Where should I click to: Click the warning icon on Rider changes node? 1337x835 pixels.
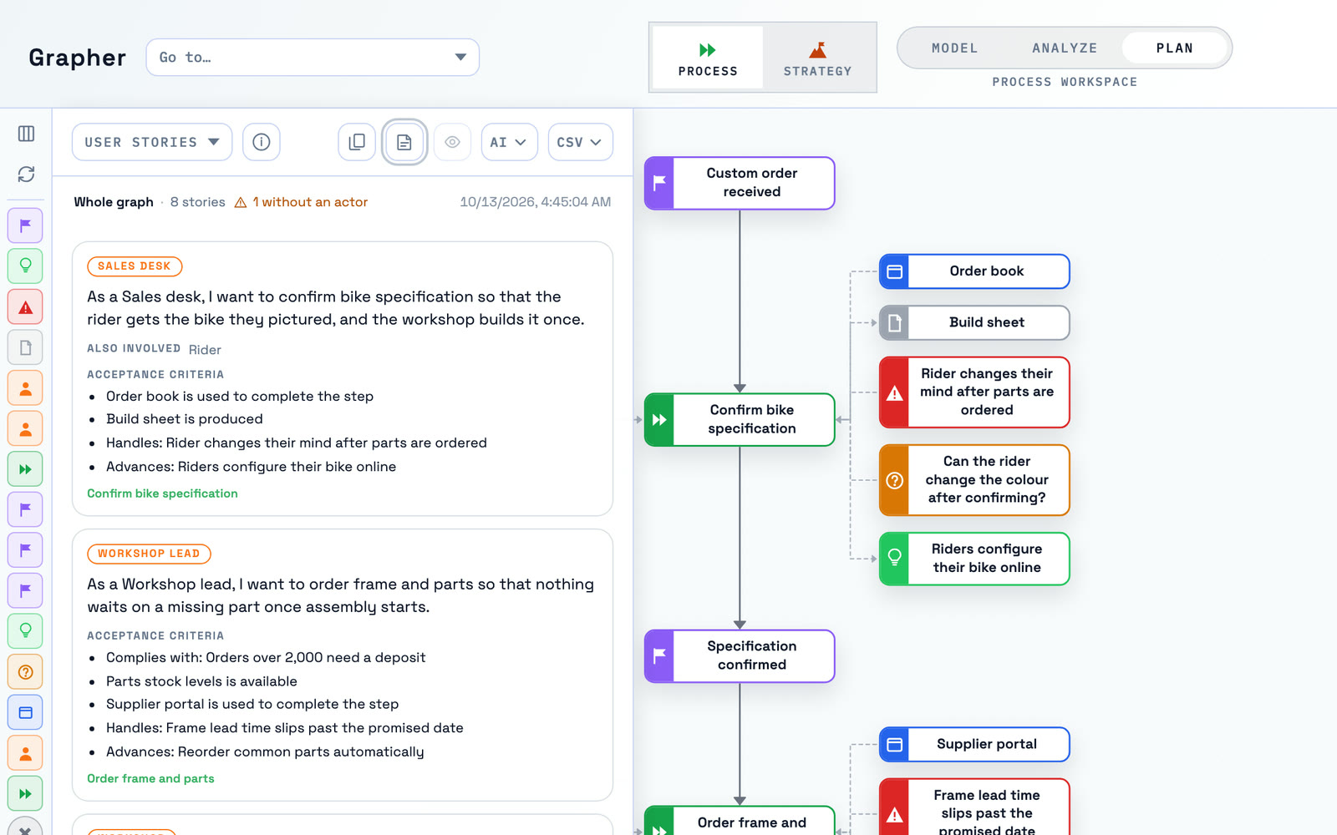894,392
